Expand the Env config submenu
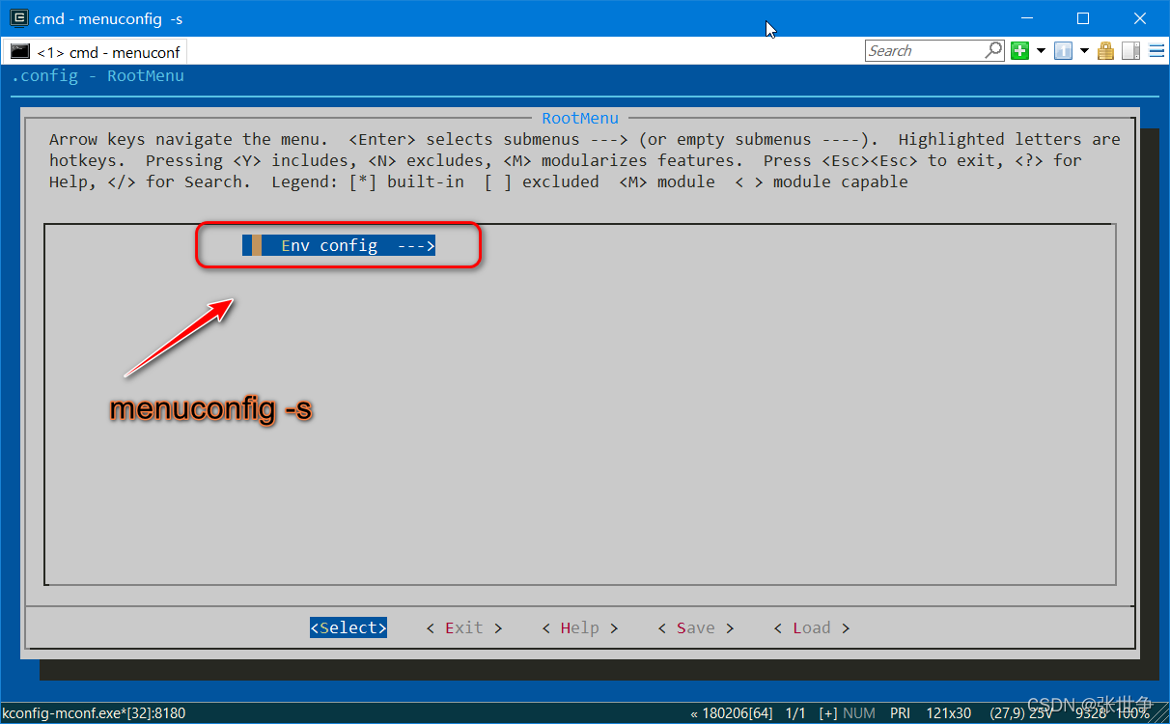The image size is (1170, 724). pos(338,244)
